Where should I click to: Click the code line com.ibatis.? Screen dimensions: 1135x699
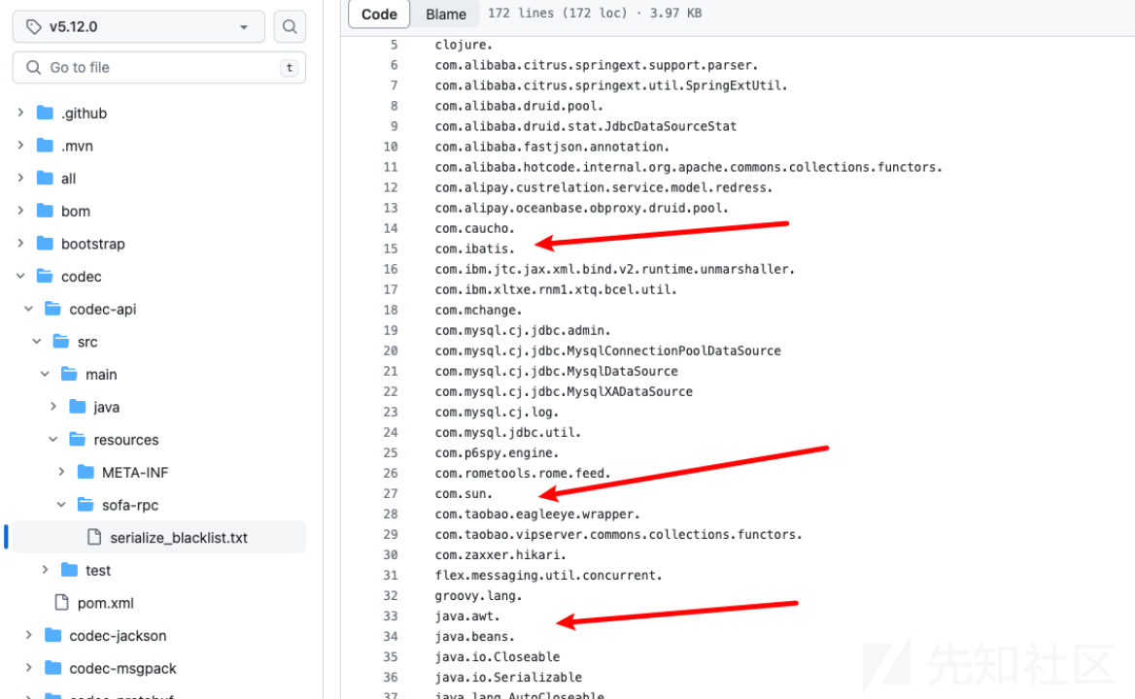(x=475, y=249)
